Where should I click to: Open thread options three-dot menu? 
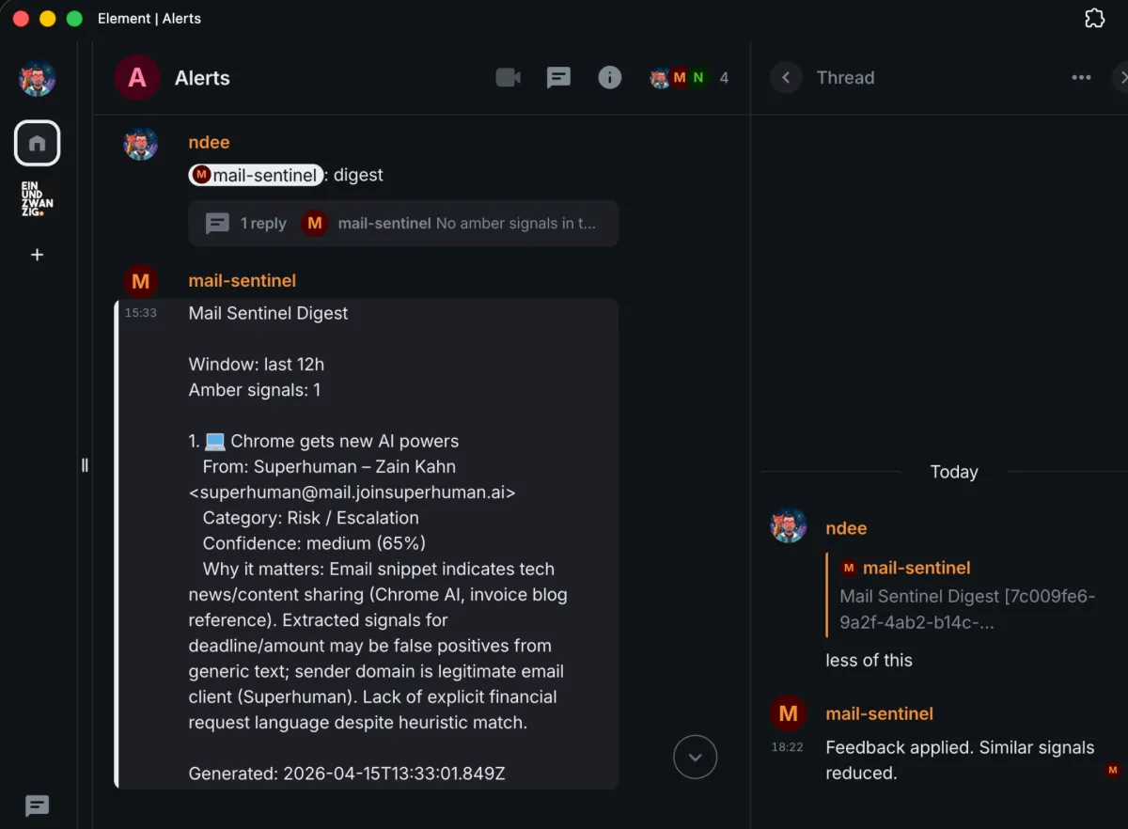pos(1081,77)
